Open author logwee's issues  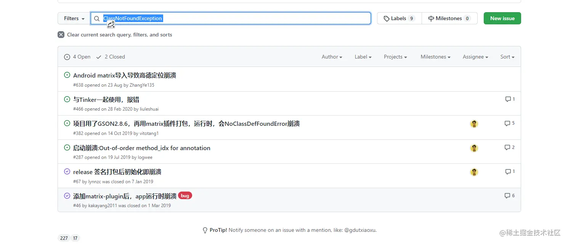click(x=145, y=157)
